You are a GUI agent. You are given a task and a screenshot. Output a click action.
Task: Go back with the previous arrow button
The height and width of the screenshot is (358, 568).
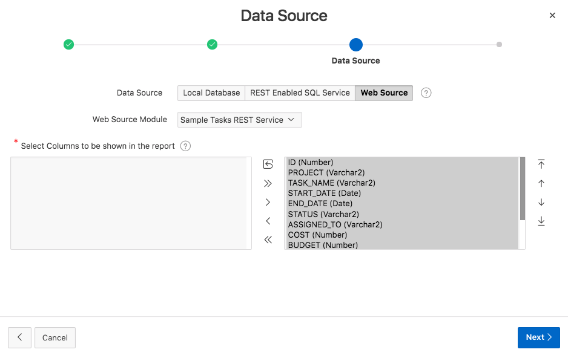pyautogui.click(x=19, y=337)
